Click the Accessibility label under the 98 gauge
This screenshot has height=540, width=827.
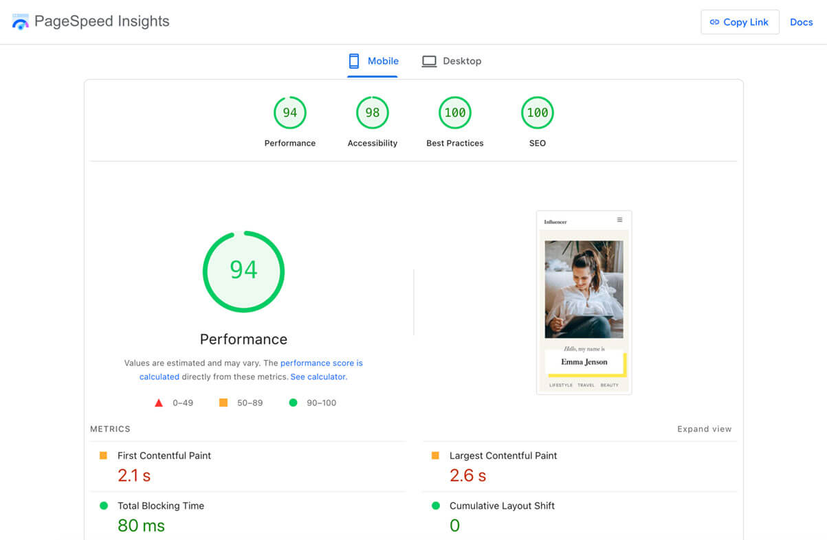pos(373,143)
